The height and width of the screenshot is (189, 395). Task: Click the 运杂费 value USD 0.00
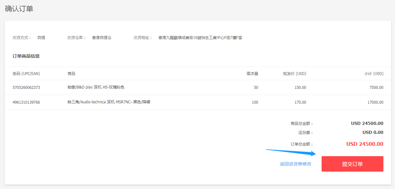coord(372,132)
